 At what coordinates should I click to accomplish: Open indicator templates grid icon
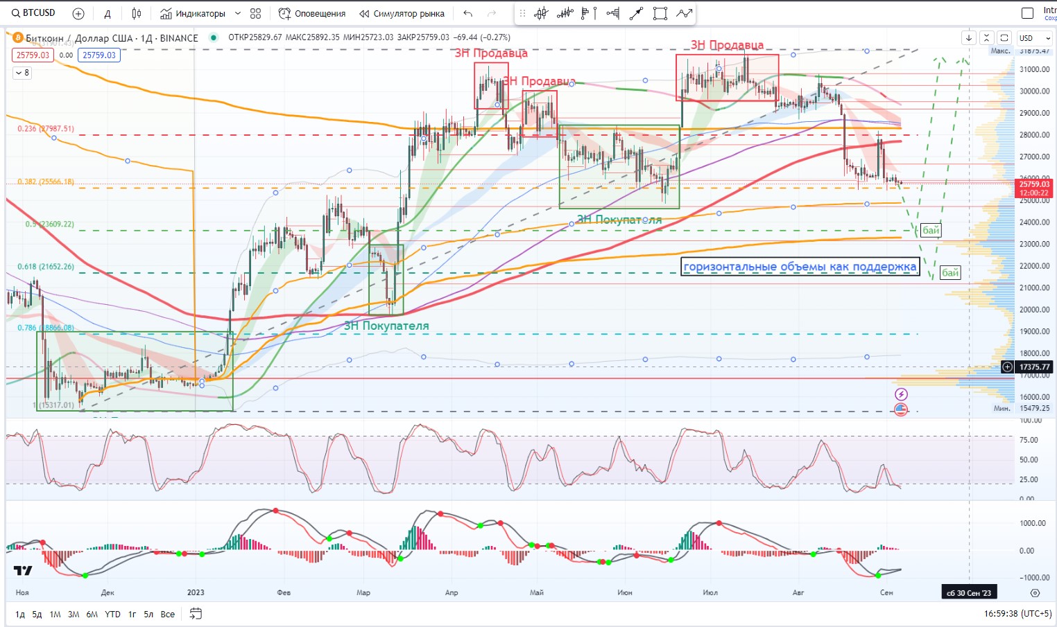click(256, 13)
